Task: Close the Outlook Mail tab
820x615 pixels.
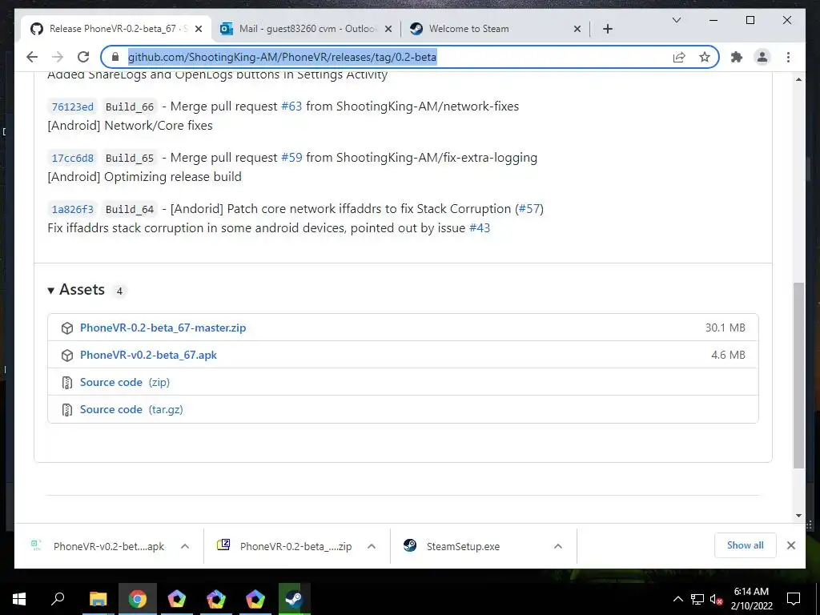Action: [x=388, y=29]
